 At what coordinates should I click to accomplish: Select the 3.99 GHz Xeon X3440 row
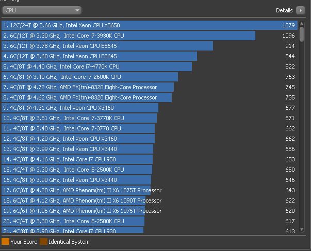[150, 149]
